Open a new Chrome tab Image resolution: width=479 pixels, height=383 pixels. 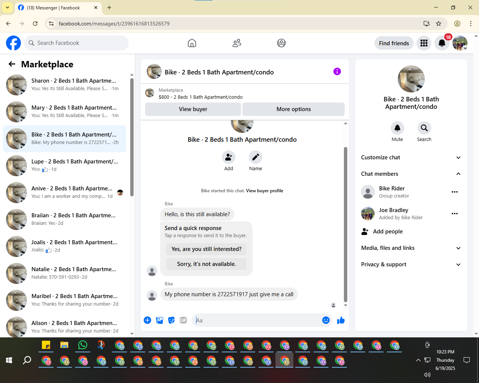click(109, 7)
